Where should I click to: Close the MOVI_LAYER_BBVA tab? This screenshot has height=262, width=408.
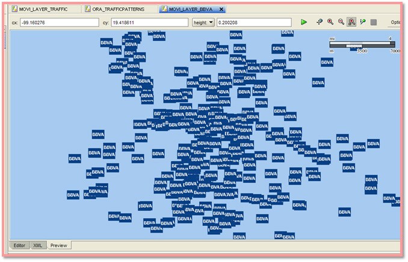221,10
